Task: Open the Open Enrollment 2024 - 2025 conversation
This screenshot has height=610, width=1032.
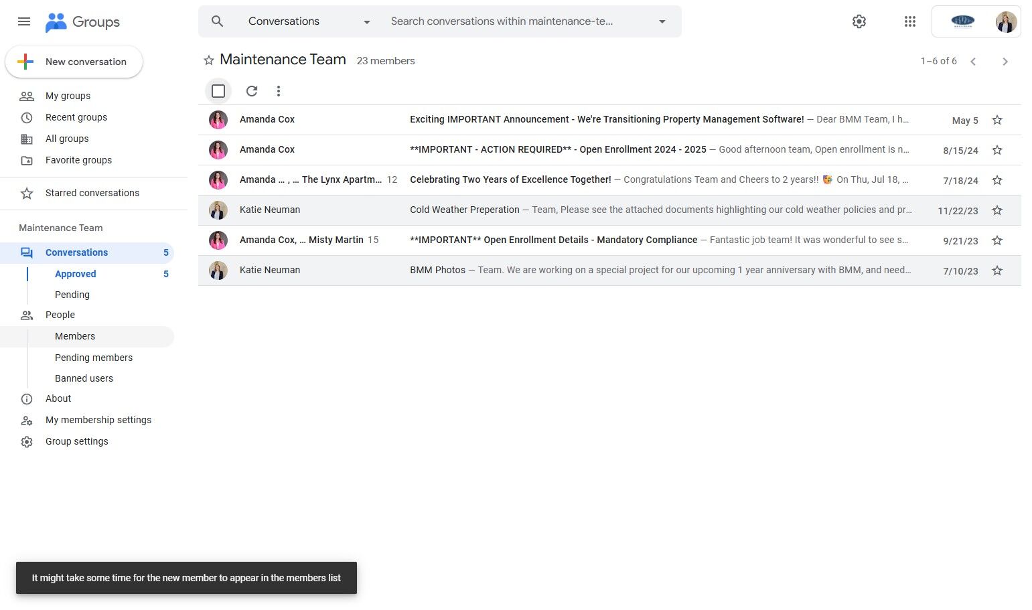Action: point(558,149)
